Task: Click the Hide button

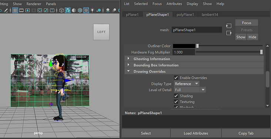Action: coord(252,37)
